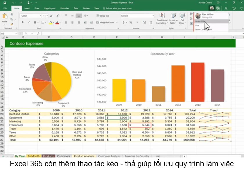Click the yellow Fill Color bucket
This screenshot has height=170, width=244.
coord(51,22)
